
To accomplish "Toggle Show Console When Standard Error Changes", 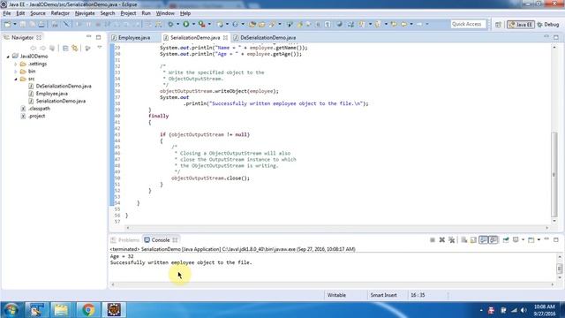I will 493,240.
